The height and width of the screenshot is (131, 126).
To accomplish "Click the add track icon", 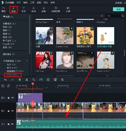I will click(3, 86).
